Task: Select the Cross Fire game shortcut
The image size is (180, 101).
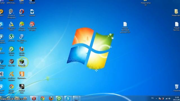Action: click(11, 63)
